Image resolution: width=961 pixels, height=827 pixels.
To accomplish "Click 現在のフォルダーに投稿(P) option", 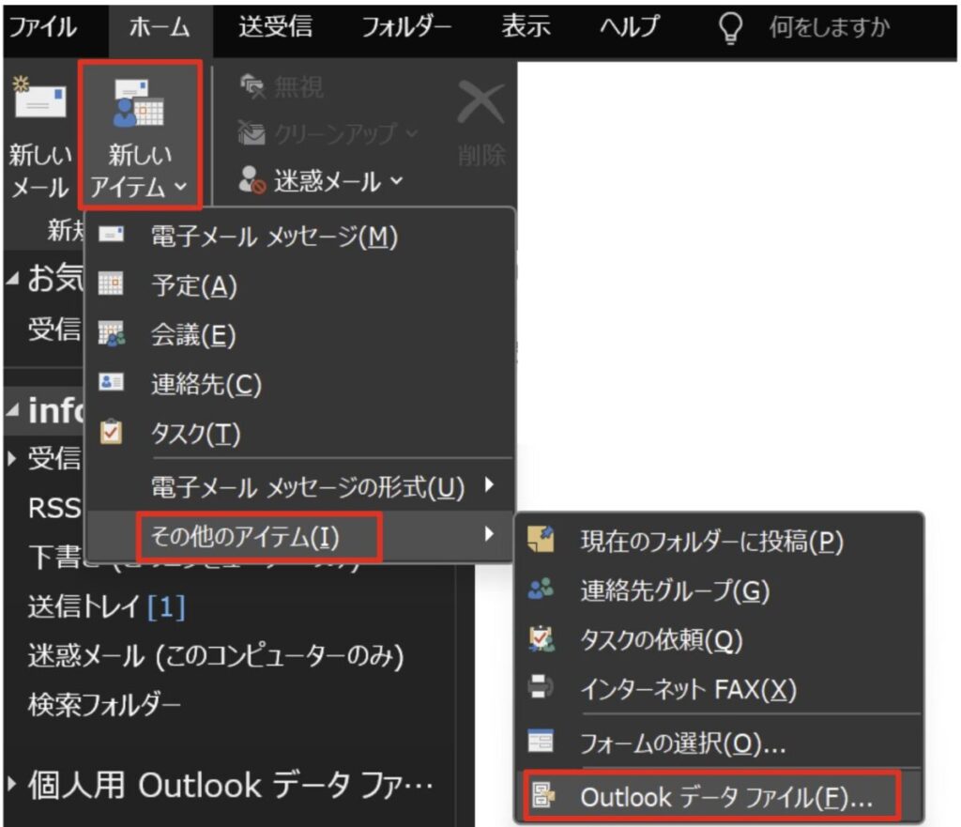I will [x=711, y=541].
